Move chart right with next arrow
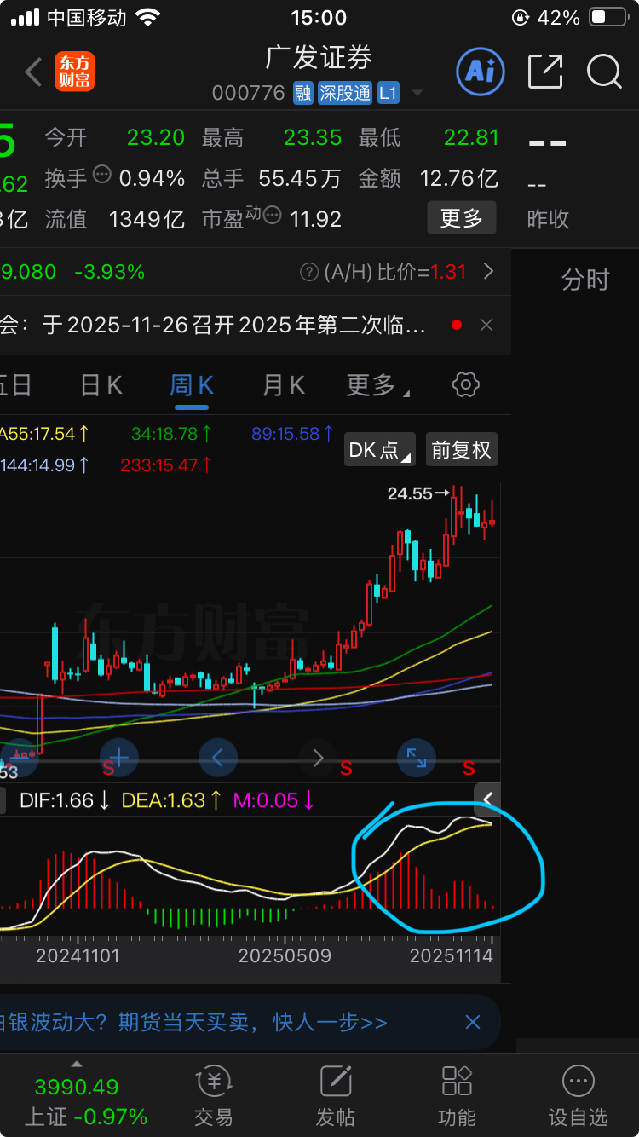The image size is (639, 1137). pyautogui.click(x=318, y=758)
